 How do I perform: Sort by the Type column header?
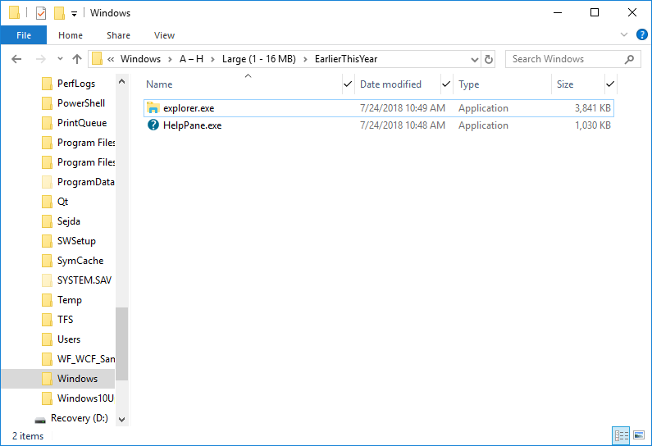(x=468, y=84)
